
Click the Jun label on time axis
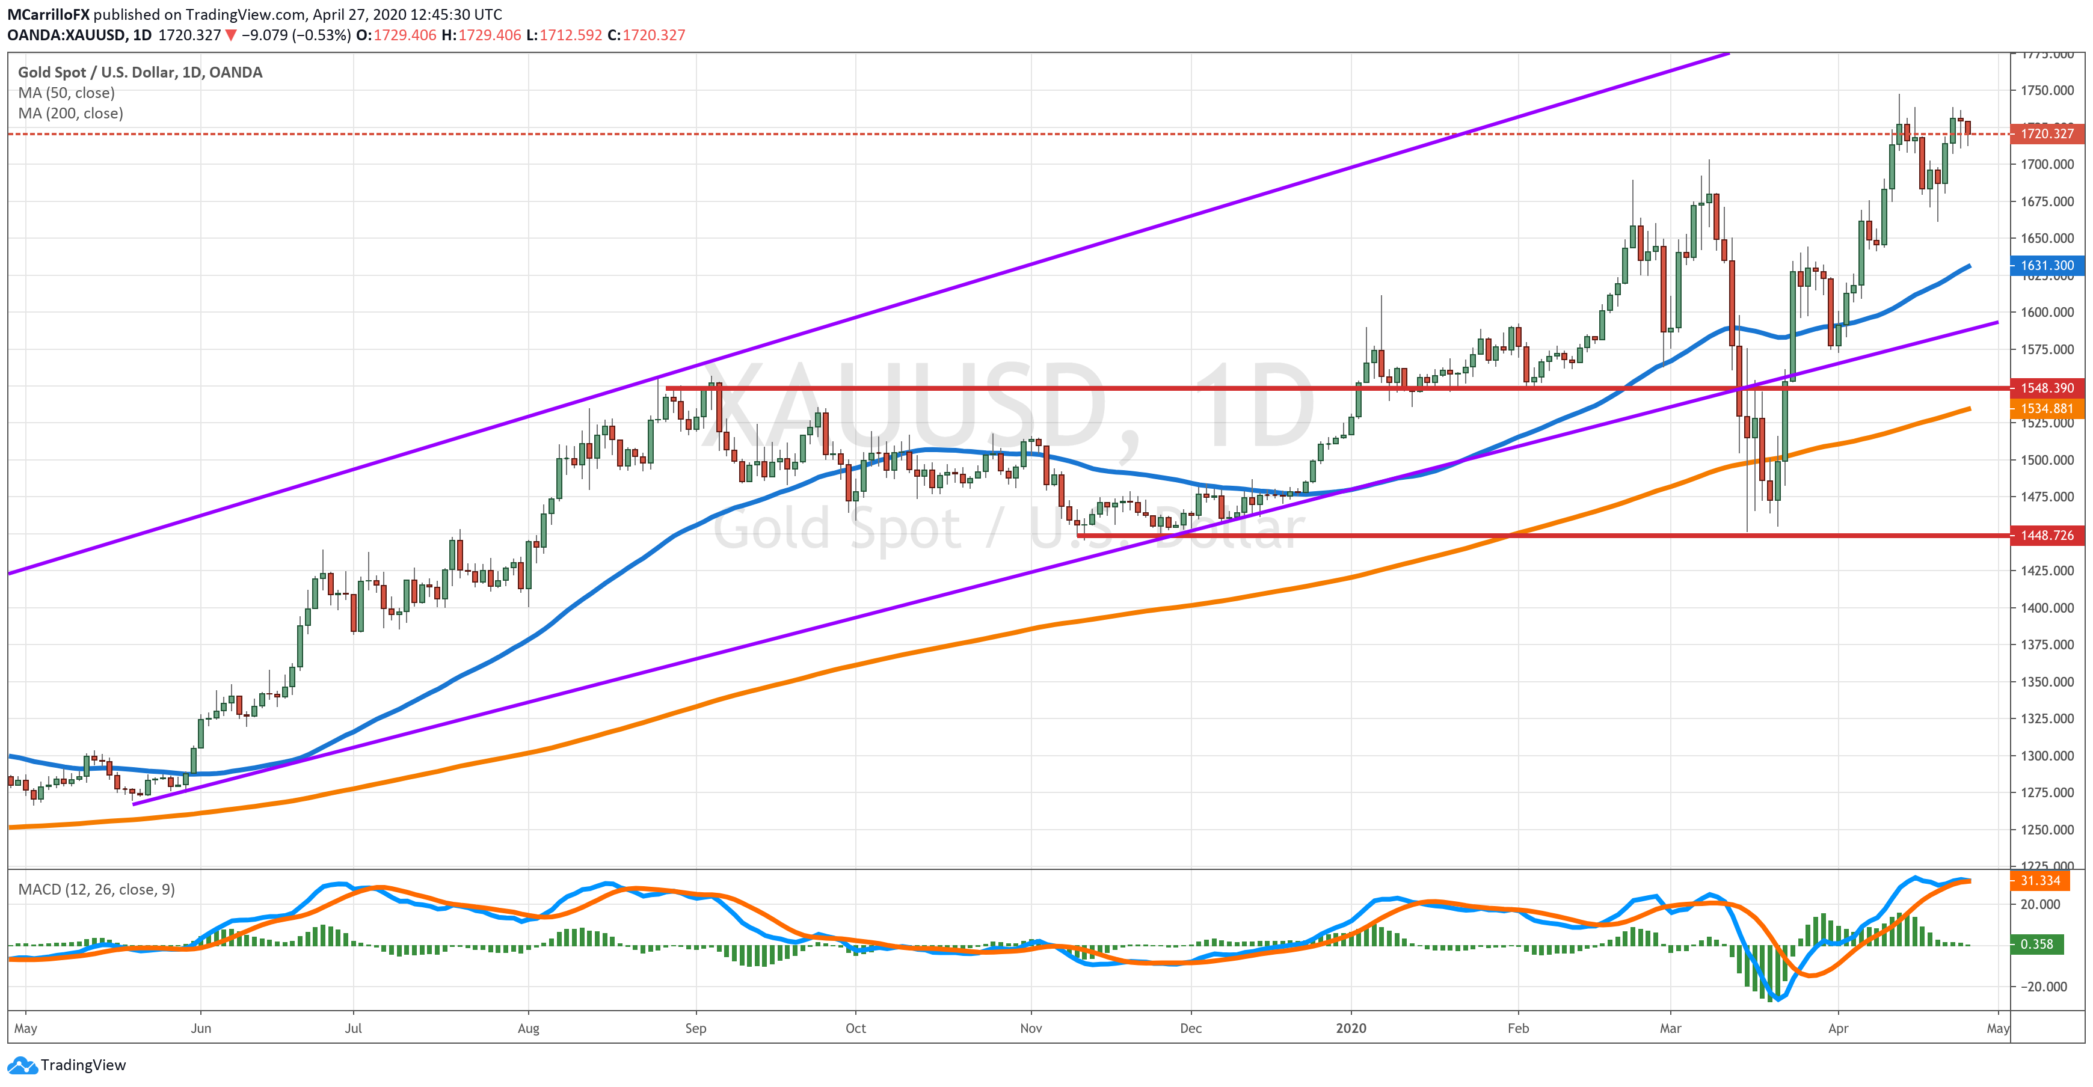[x=201, y=1029]
